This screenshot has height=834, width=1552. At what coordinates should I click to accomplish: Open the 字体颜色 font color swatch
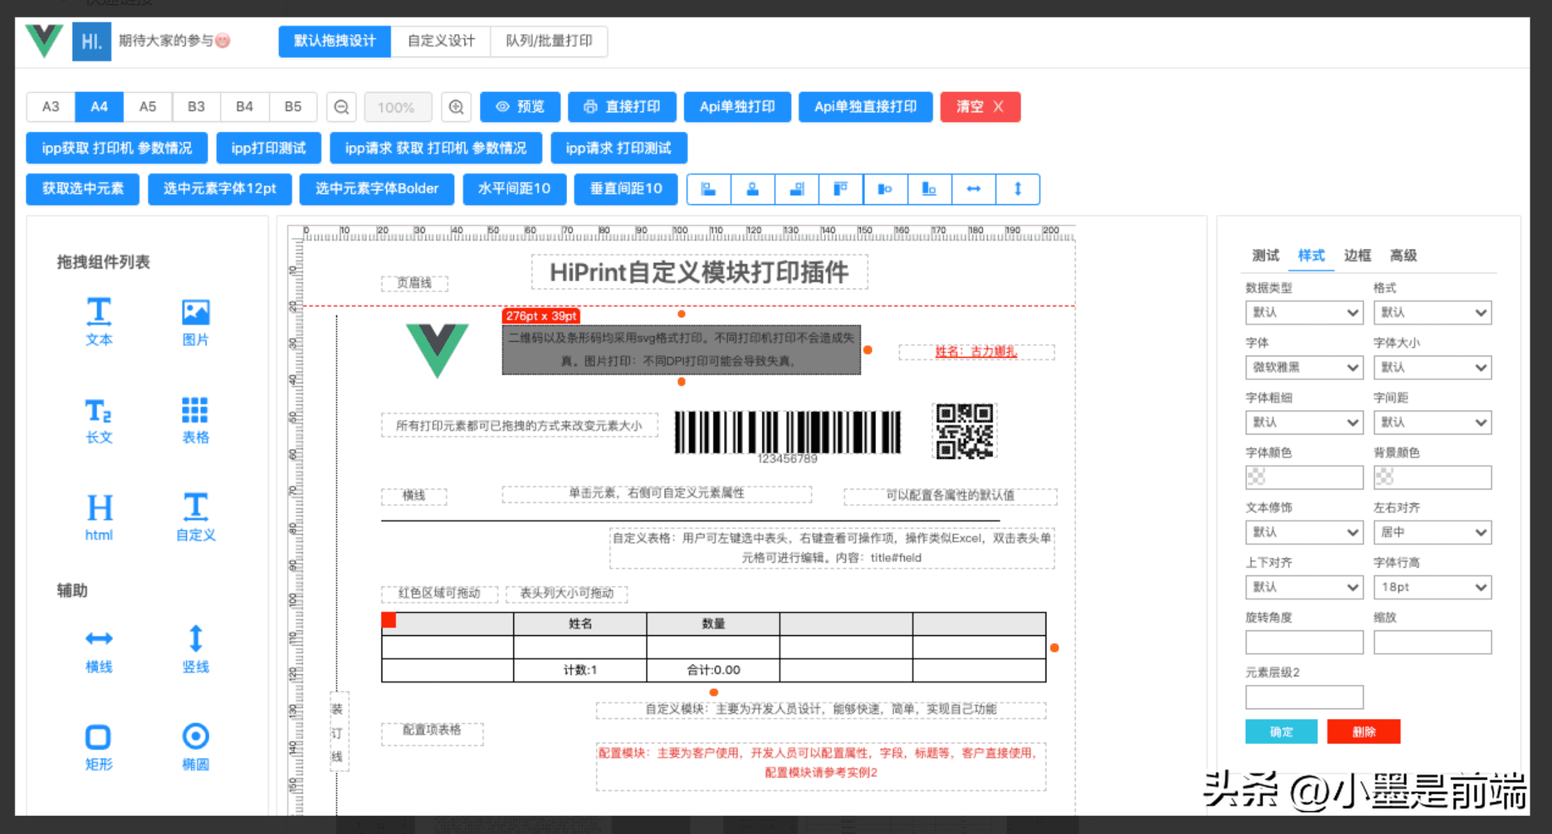1303,477
